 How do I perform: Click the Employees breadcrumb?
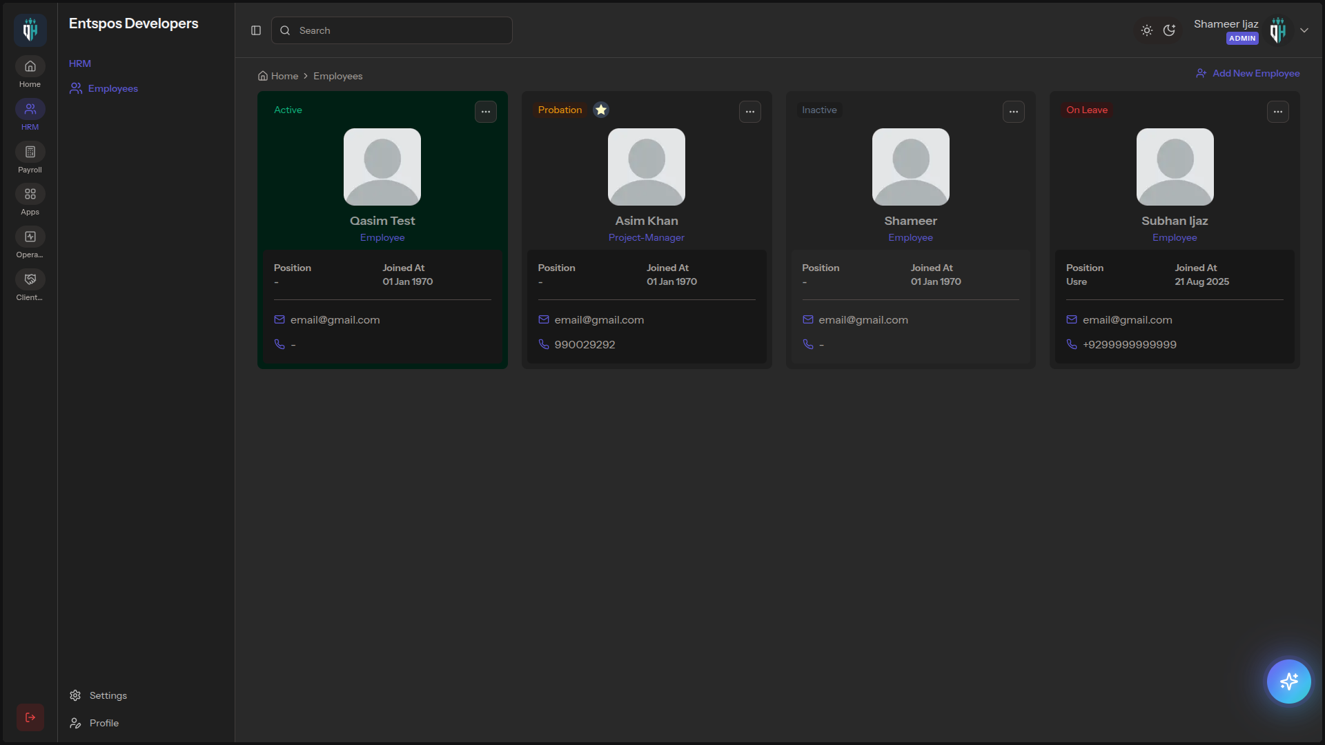click(x=338, y=76)
